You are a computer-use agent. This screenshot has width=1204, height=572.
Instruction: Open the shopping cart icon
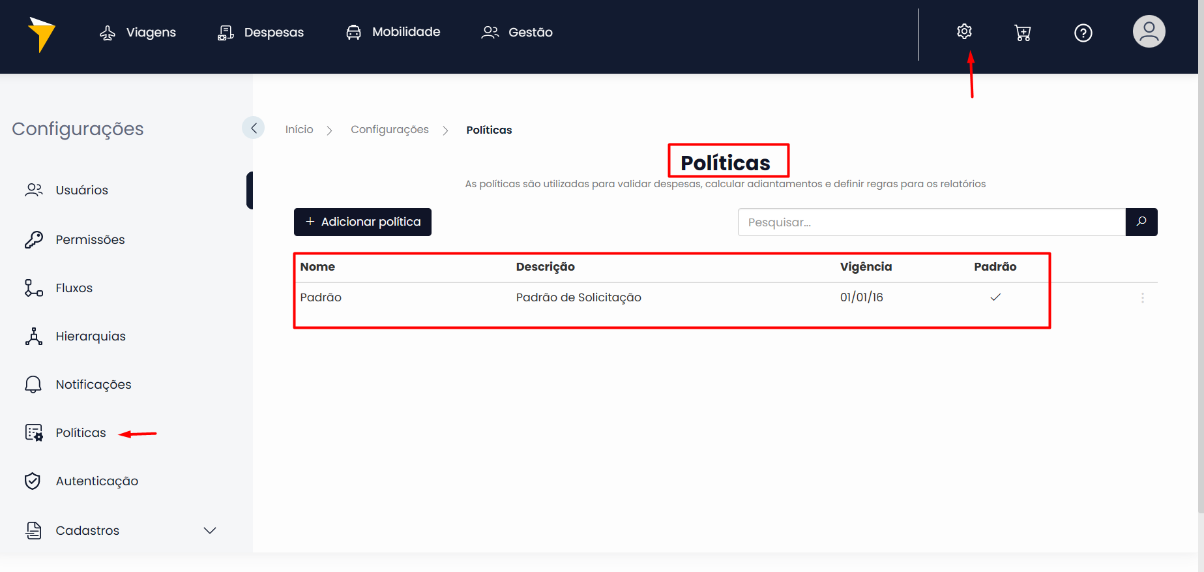click(x=1023, y=33)
